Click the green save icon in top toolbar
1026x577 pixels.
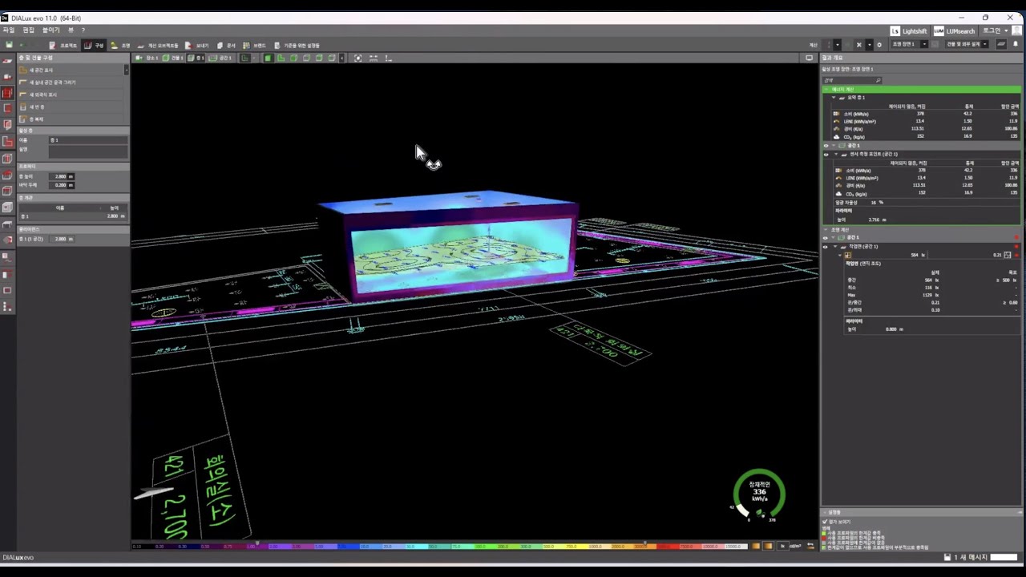click(x=9, y=45)
